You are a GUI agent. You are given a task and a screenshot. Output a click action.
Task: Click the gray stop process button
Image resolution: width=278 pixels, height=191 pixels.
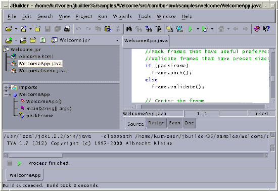(x=10, y=163)
